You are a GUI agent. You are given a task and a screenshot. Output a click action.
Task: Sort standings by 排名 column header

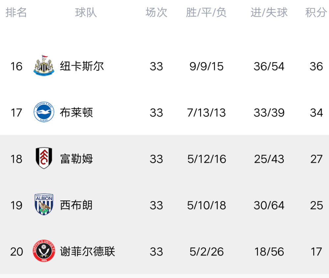16,12
